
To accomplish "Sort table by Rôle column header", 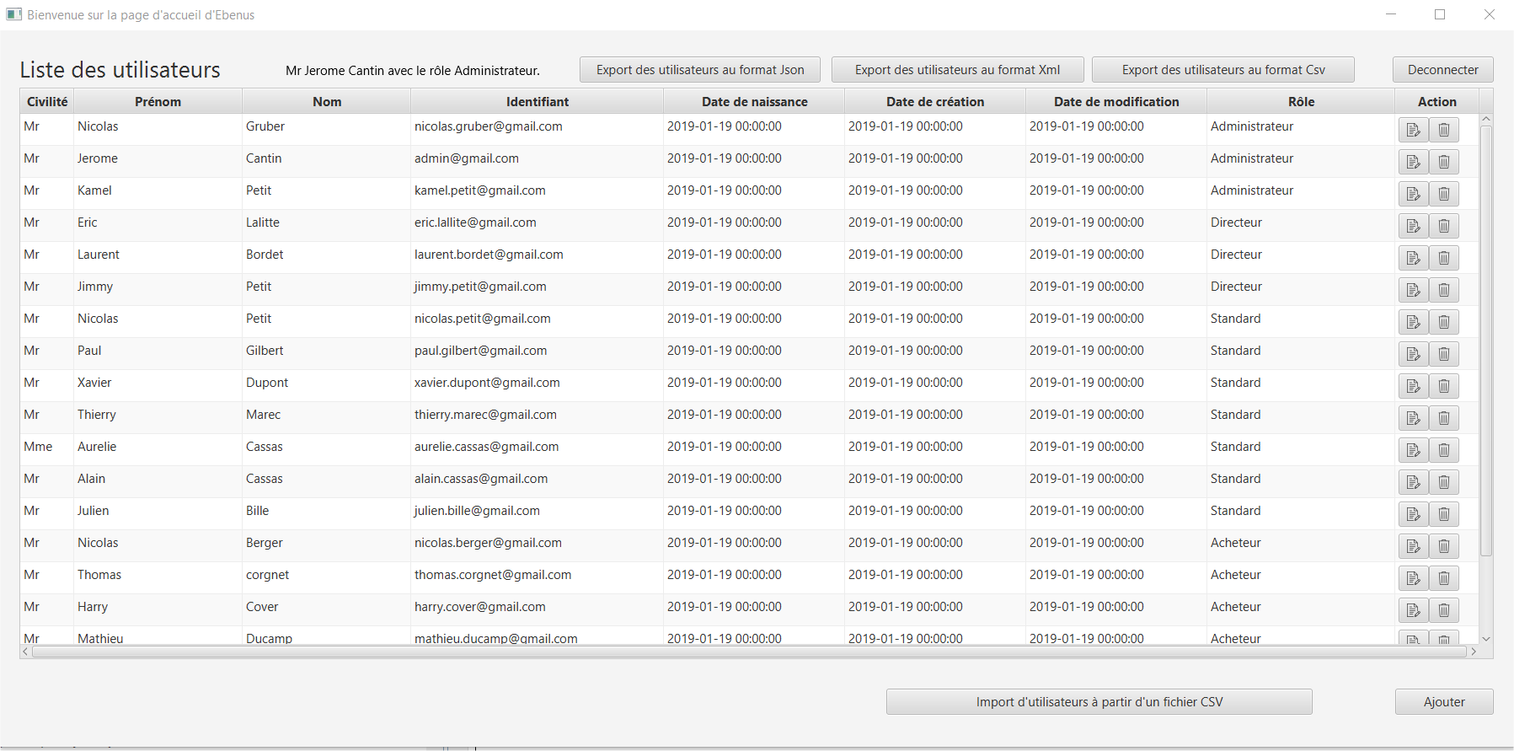I will click(x=1301, y=102).
